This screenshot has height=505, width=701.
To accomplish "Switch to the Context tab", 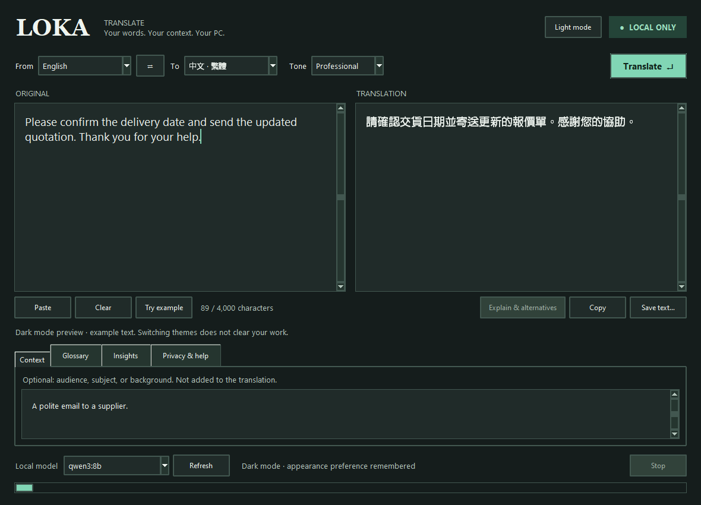I will 32,359.
